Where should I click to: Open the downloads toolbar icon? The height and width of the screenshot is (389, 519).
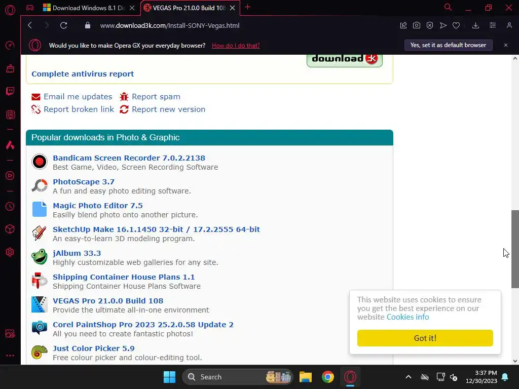coord(475,25)
